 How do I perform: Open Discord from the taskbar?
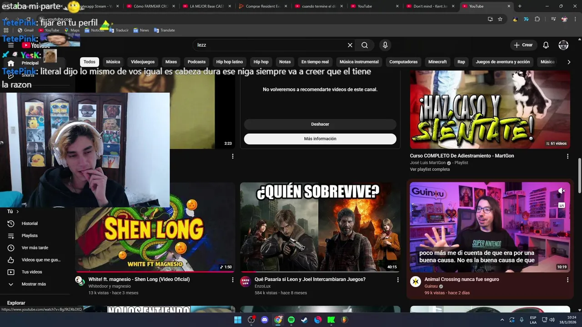pyautogui.click(x=265, y=320)
